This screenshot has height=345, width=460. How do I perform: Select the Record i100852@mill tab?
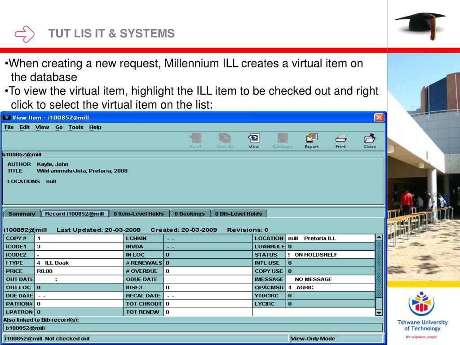[x=75, y=214]
